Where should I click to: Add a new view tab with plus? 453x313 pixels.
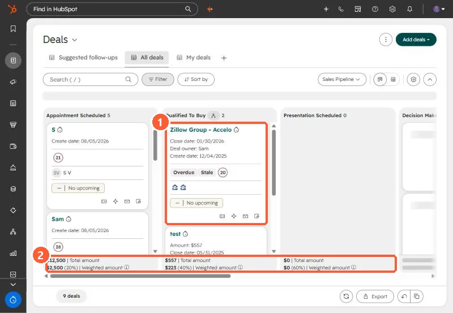224,58
